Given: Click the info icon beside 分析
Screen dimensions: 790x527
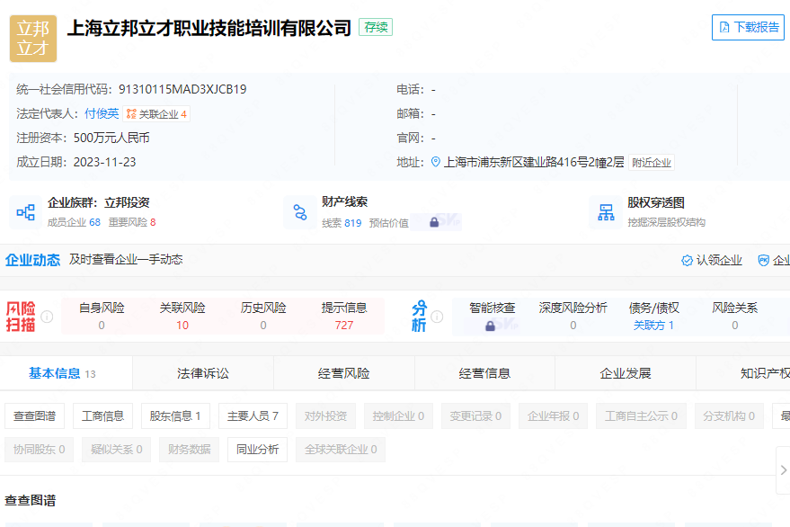Looking at the screenshot, I should 437,317.
